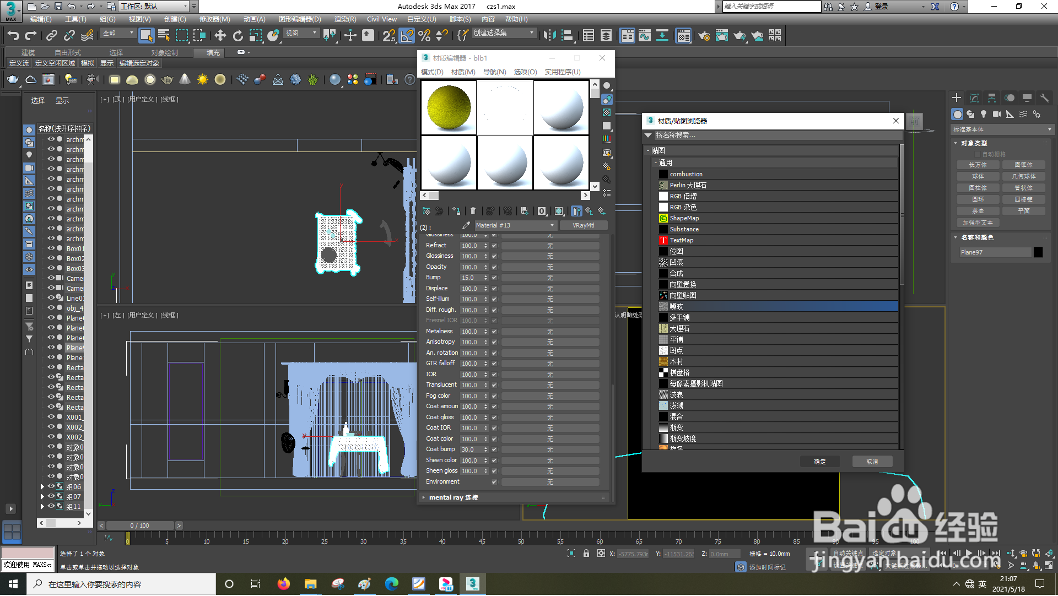Click the Undo arrow in main toolbar

tap(13, 36)
